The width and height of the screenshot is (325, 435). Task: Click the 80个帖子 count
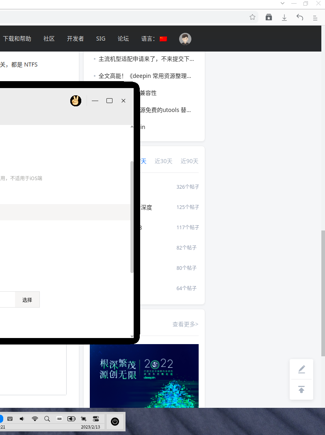tap(186, 268)
